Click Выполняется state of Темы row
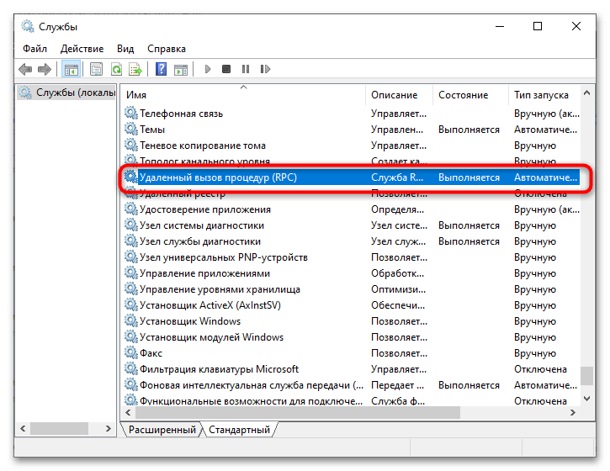The height and width of the screenshot is (471, 610). 469,130
